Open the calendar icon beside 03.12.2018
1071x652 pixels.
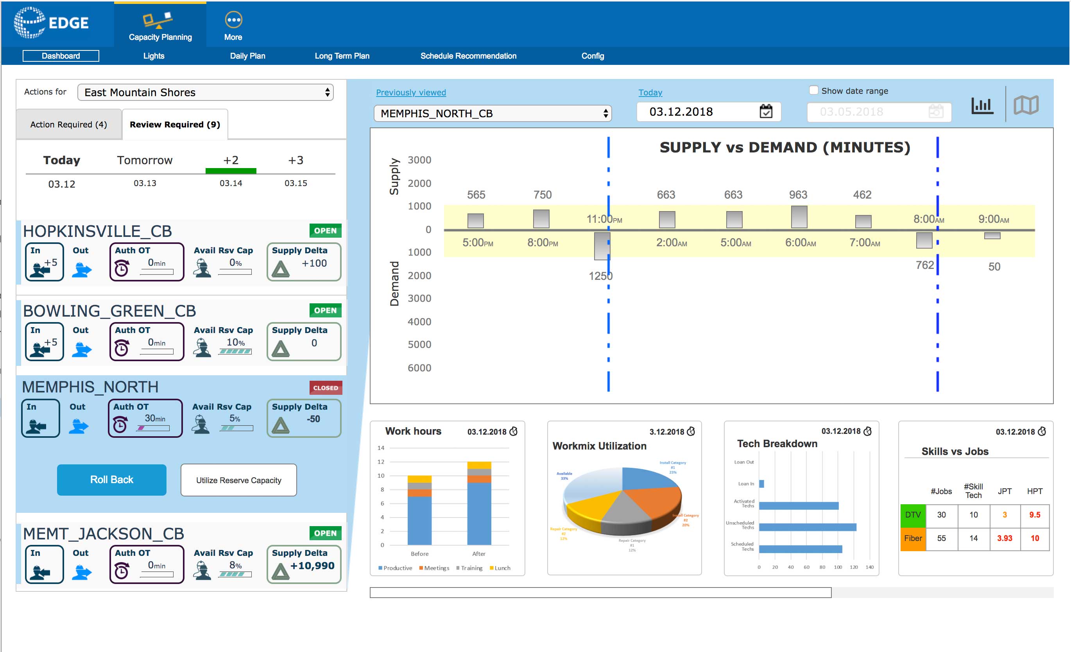[766, 111]
